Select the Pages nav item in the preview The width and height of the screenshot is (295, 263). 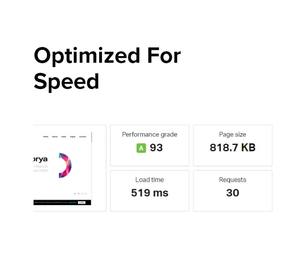pos(73,137)
